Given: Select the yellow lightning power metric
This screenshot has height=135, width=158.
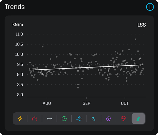Looking at the screenshot, I should 20,118.
